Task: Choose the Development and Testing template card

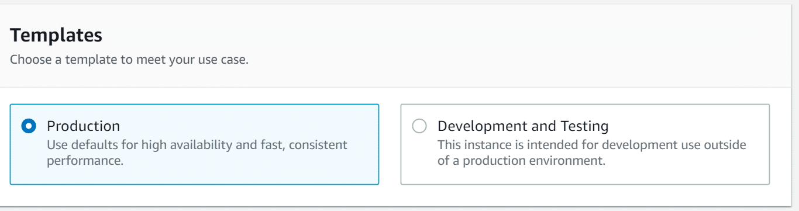Action: click(x=585, y=144)
